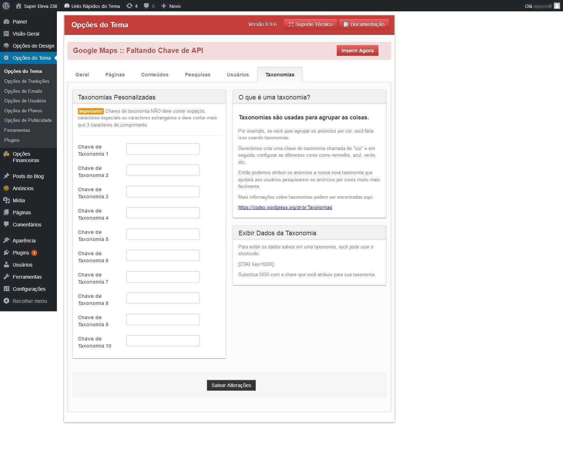Select the Usuários tab
563x456 pixels.
(x=238, y=75)
